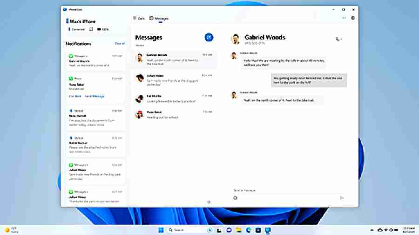Click the 100% battery indicator
Viewport: 419px width, 235px height.
coord(103,29)
